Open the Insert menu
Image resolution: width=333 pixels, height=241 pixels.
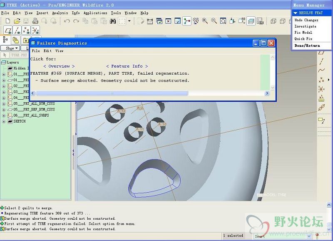[42, 13]
